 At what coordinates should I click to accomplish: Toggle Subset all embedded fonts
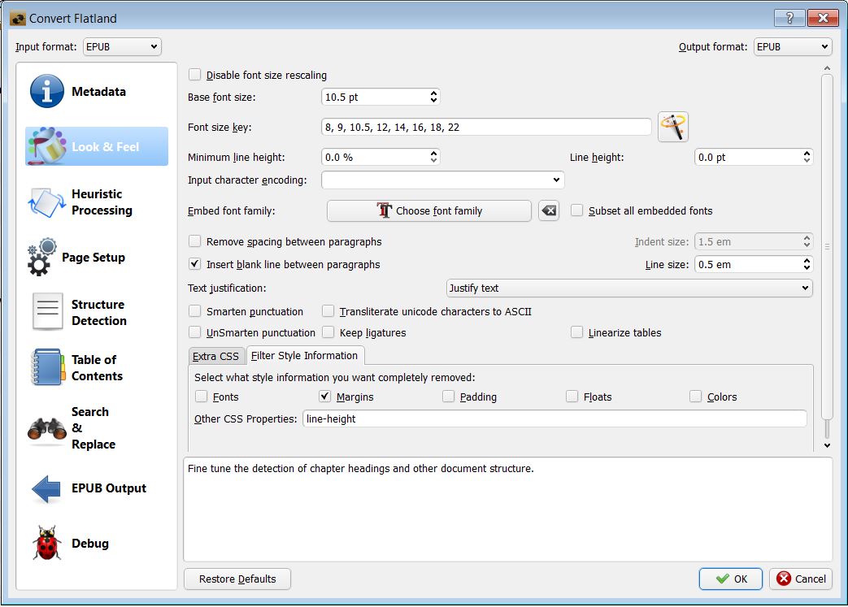coord(577,210)
